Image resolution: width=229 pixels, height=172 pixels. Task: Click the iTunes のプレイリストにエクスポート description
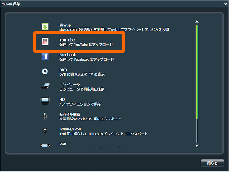coord(104,134)
